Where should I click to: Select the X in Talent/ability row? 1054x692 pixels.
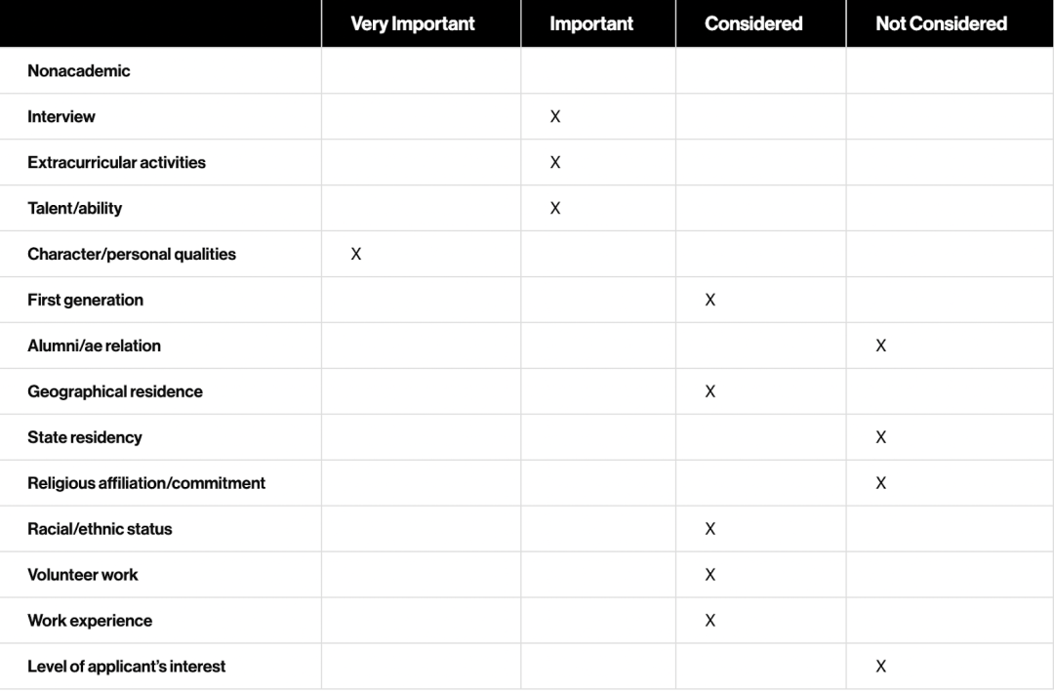(x=555, y=208)
